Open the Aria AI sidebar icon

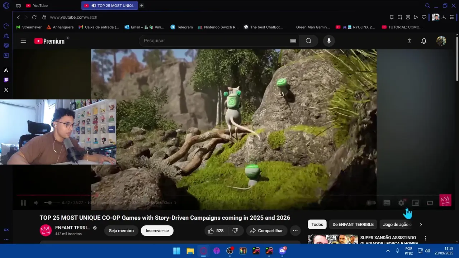point(6,70)
